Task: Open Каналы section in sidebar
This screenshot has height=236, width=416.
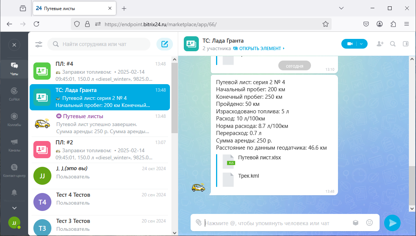Action: coord(14,145)
